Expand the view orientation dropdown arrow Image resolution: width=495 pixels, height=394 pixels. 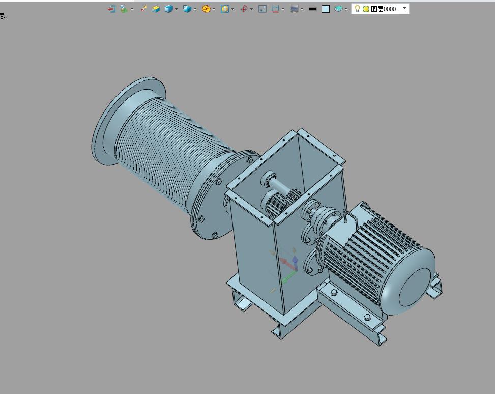coord(195,9)
